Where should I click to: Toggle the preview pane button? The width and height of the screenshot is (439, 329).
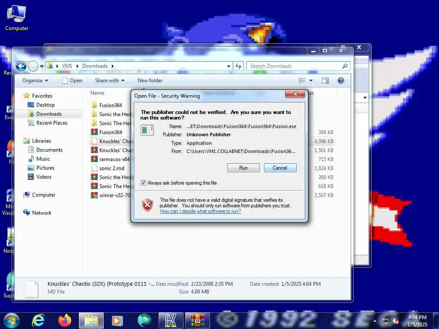tap(325, 81)
